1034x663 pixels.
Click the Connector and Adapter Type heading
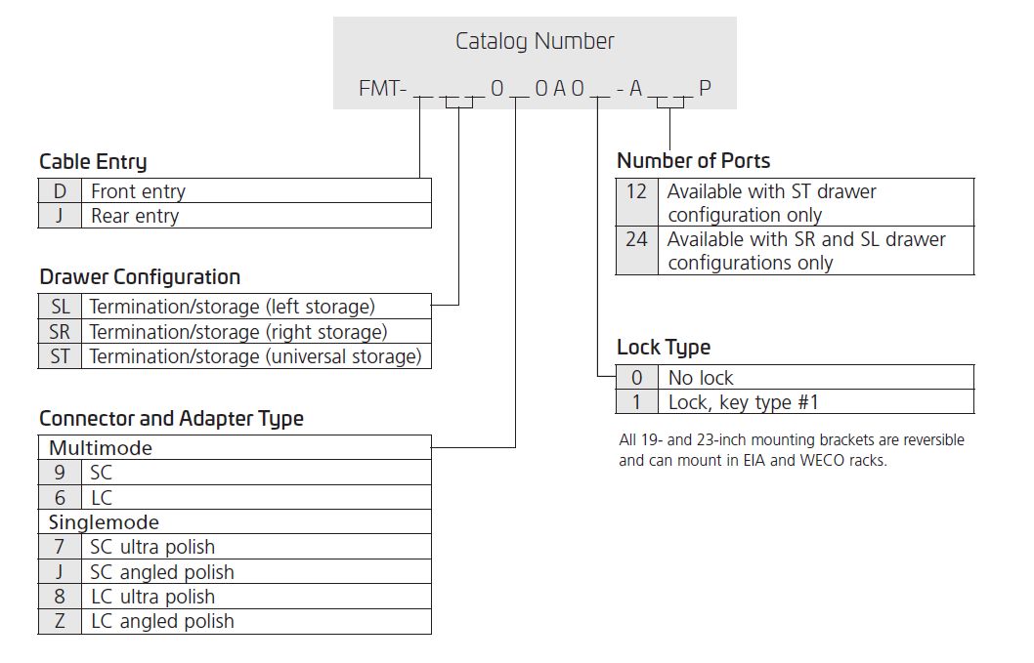(x=171, y=419)
